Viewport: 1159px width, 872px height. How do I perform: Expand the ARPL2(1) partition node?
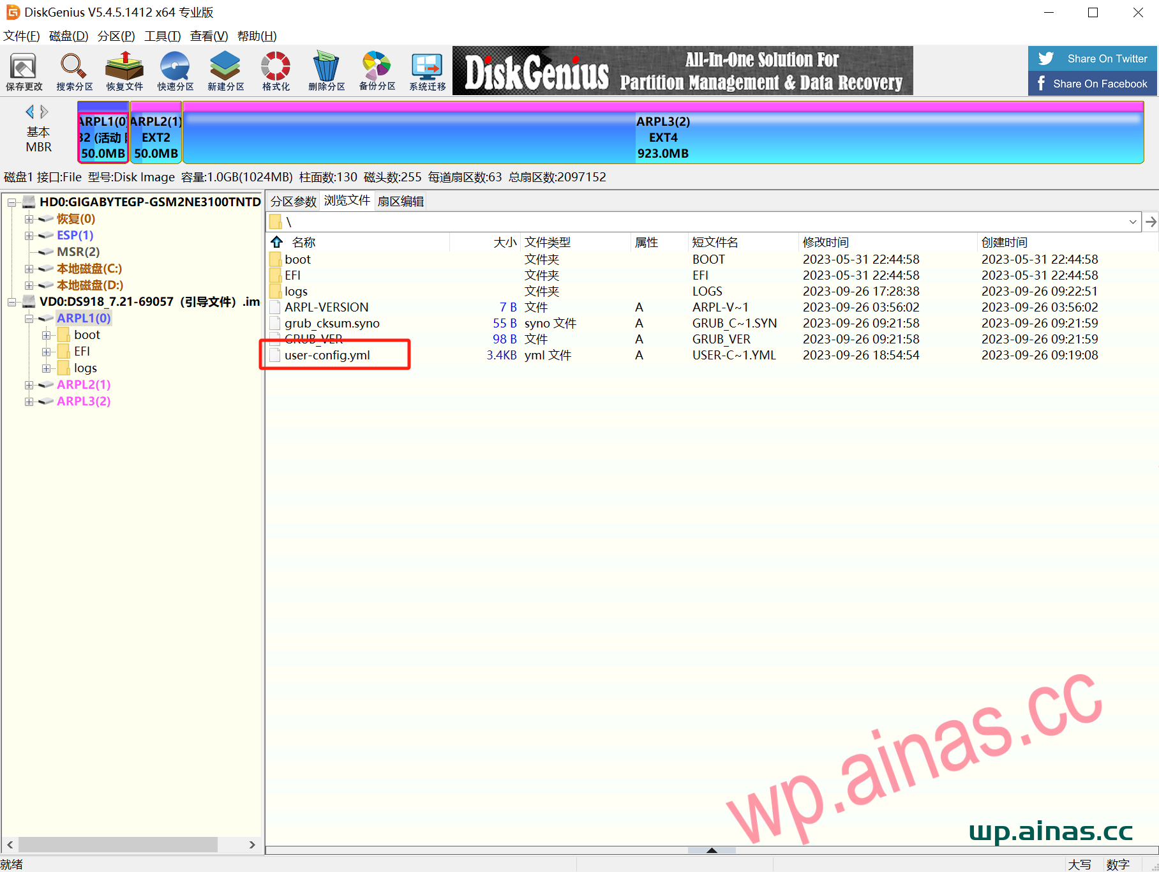pos(29,385)
